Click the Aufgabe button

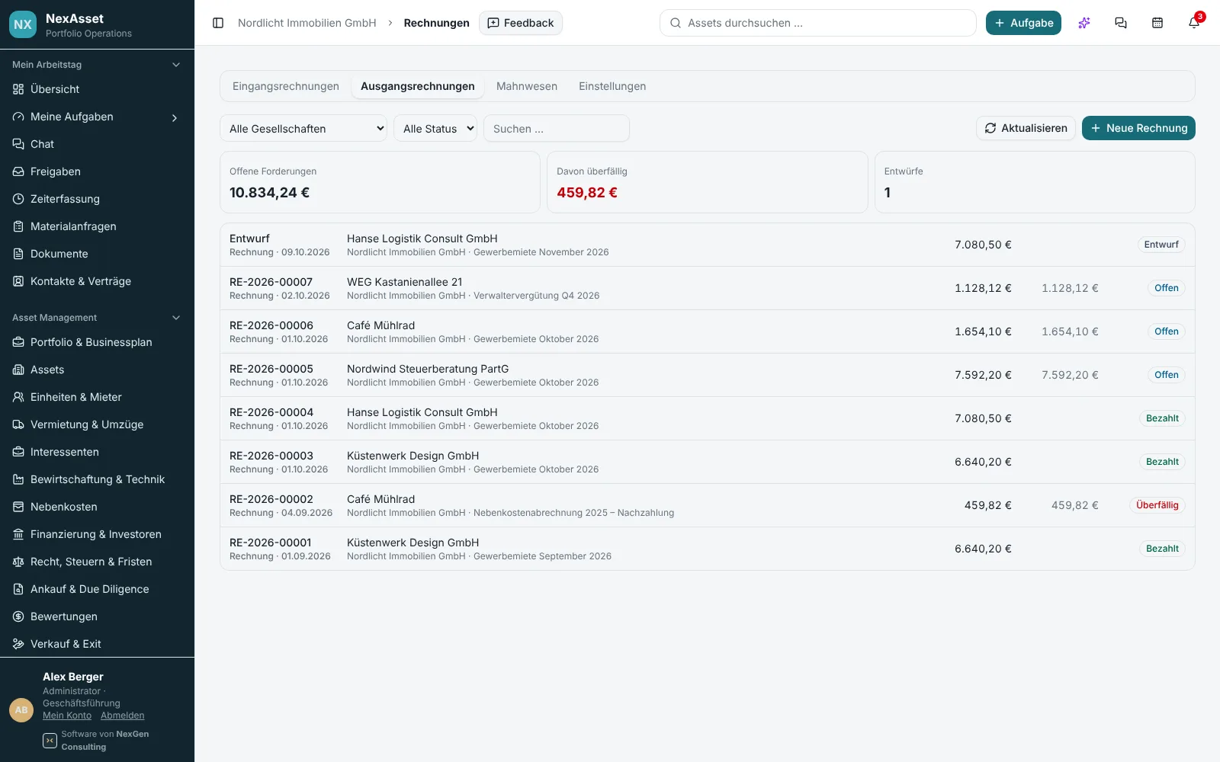[1023, 23]
